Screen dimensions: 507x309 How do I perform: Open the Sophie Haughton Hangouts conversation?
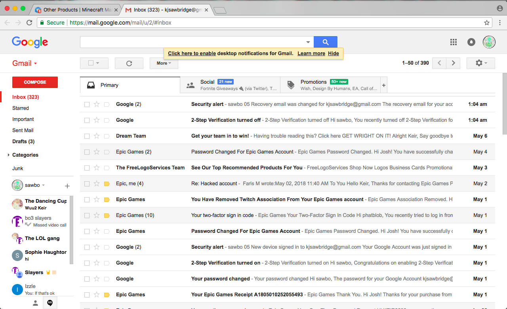(x=40, y=255)
